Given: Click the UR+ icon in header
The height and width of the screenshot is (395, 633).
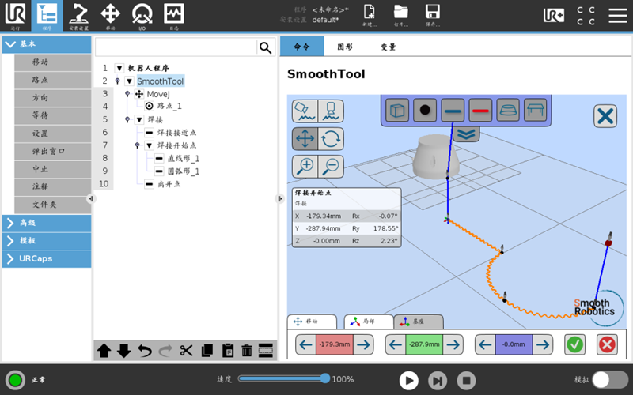Looking at the screenshot, I should point(553,15).
